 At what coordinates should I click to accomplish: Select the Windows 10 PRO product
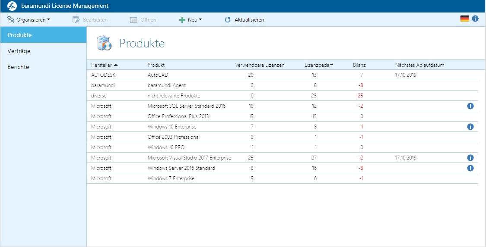coord(166,147)
